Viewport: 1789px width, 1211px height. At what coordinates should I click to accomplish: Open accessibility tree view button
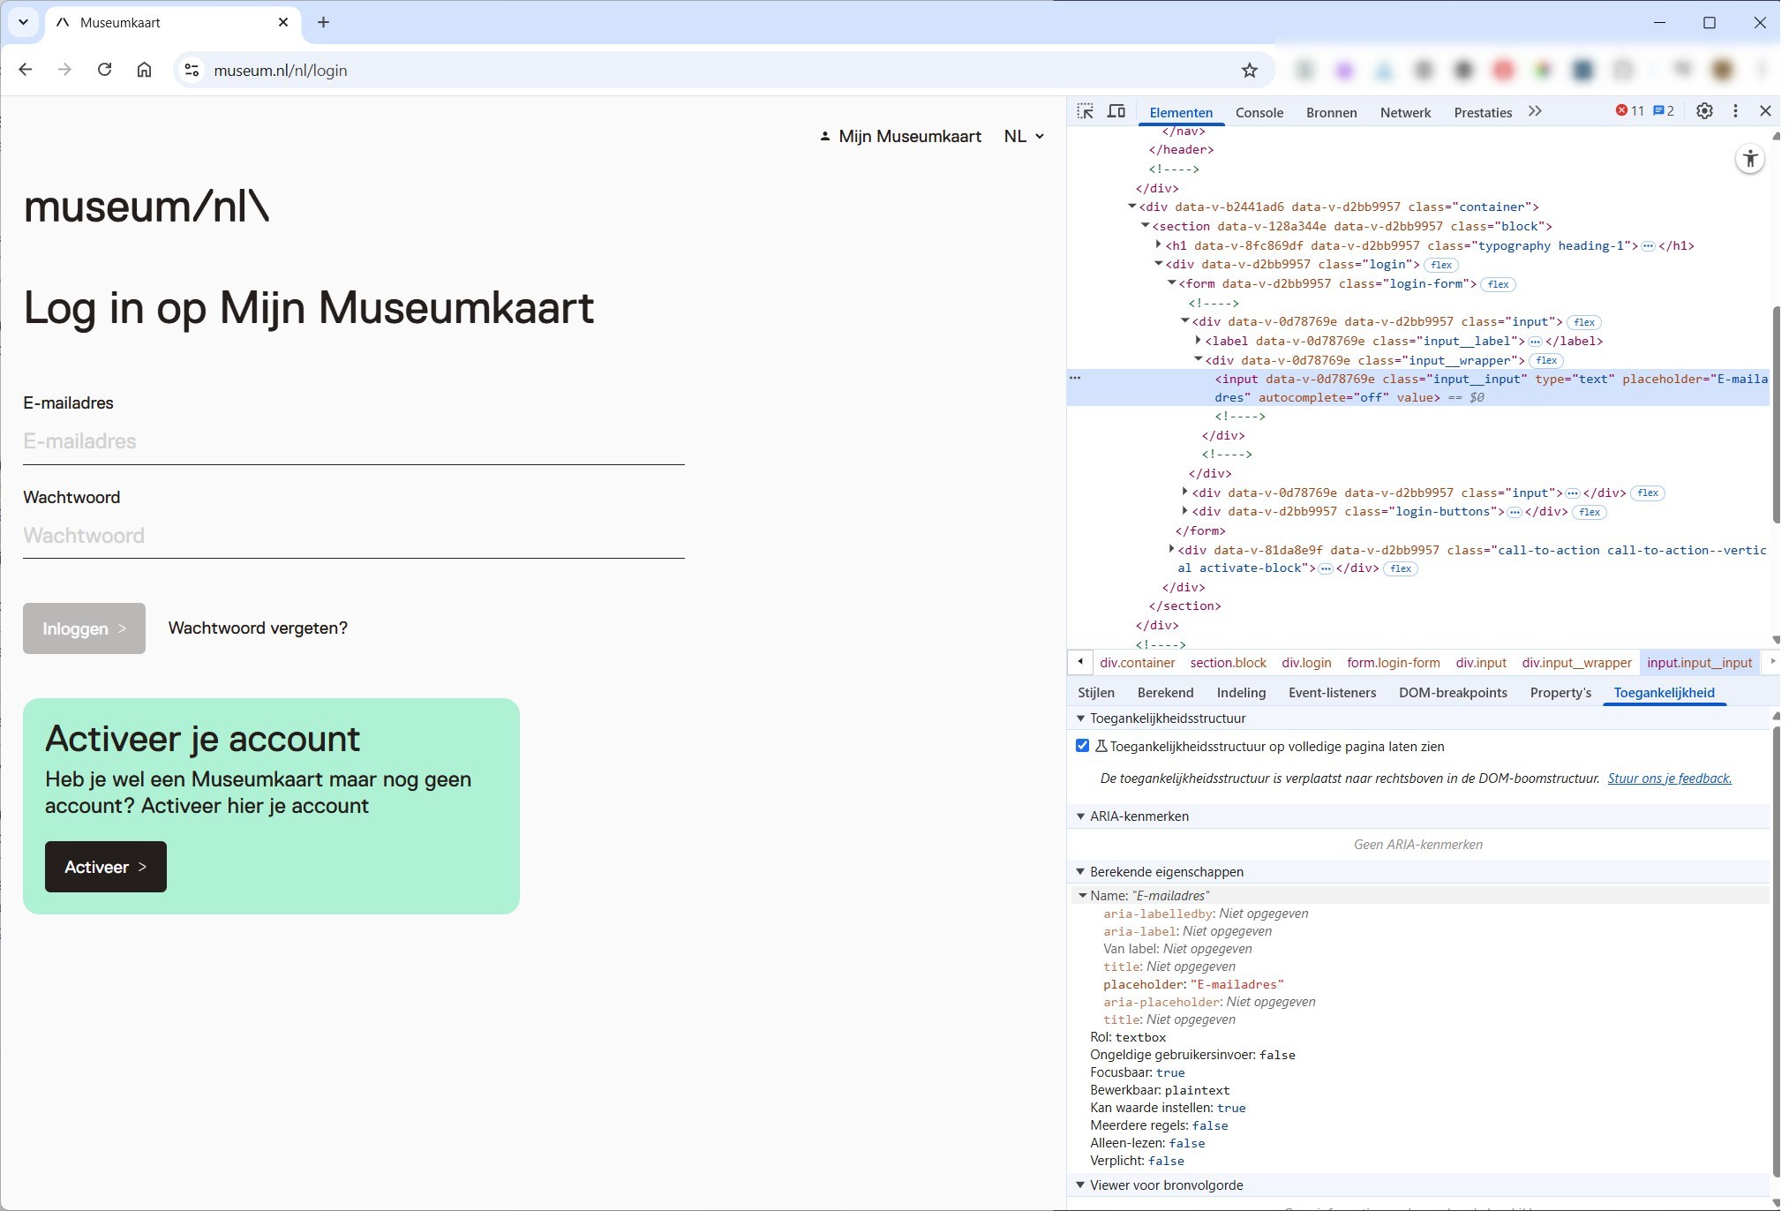1750,159
